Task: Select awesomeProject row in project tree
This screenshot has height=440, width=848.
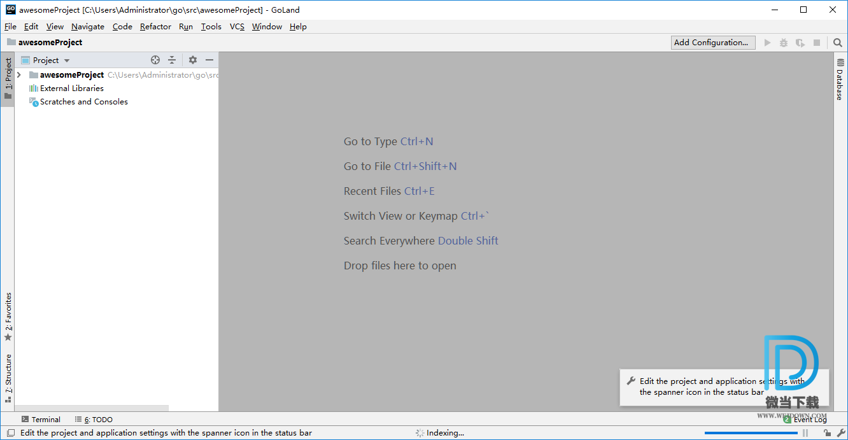Action: click(x=117, y=75)
